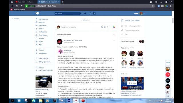Open the Подписчики subscribers list
The height and width of the screenshot is (103, 183).
click(125, 48)
